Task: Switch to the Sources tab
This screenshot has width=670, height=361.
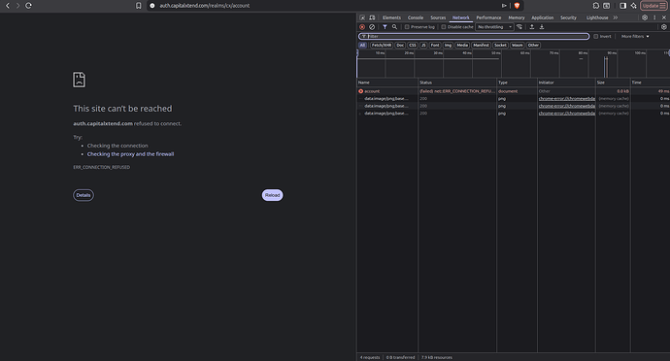Action: (438, 17)
